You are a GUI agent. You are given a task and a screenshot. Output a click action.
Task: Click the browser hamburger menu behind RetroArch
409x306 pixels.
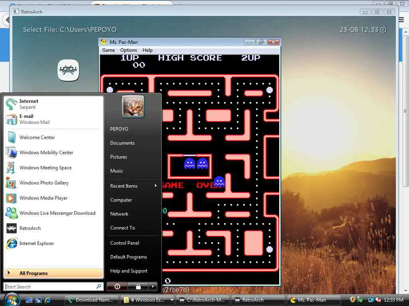pyautogui.click(x=402, y=20)
